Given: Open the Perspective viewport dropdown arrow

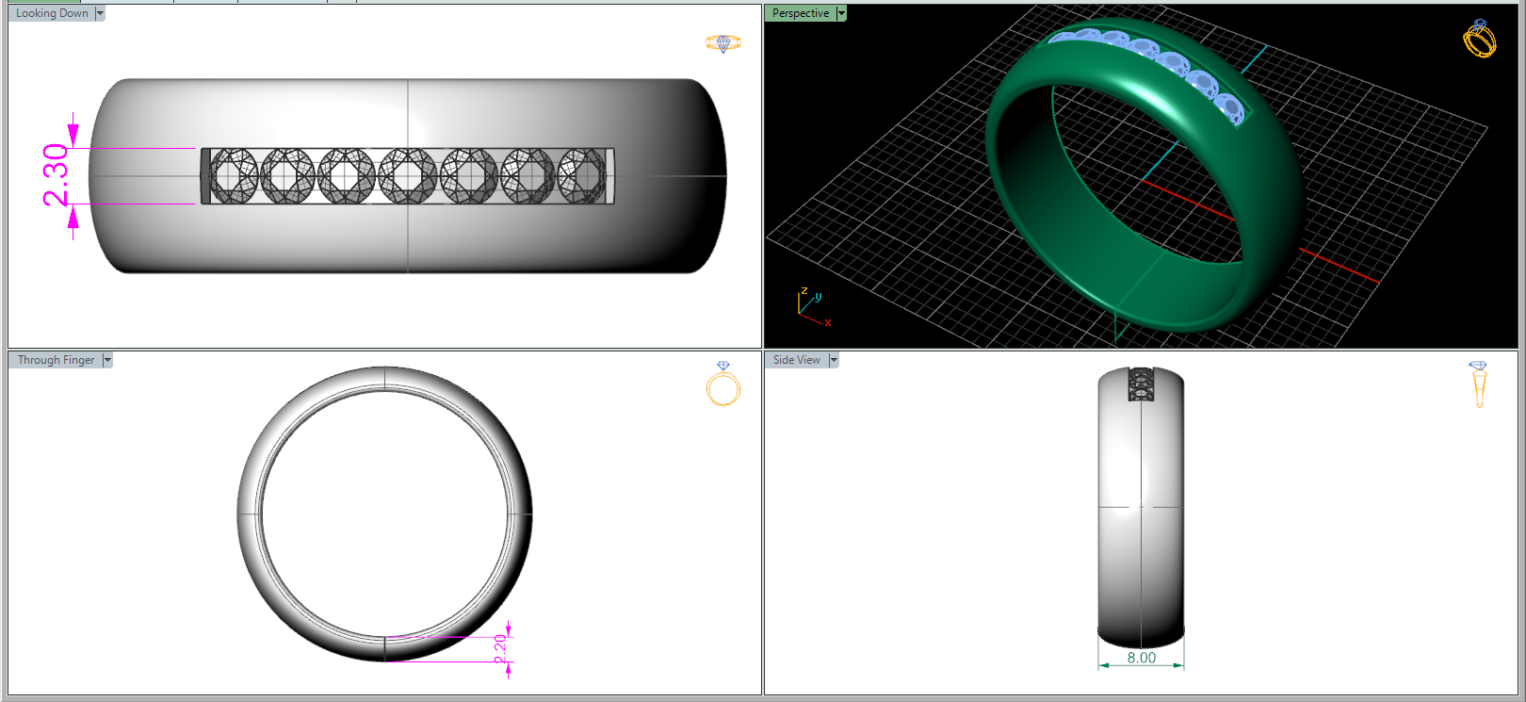Looking at the screenshot, I should point(842,13).
